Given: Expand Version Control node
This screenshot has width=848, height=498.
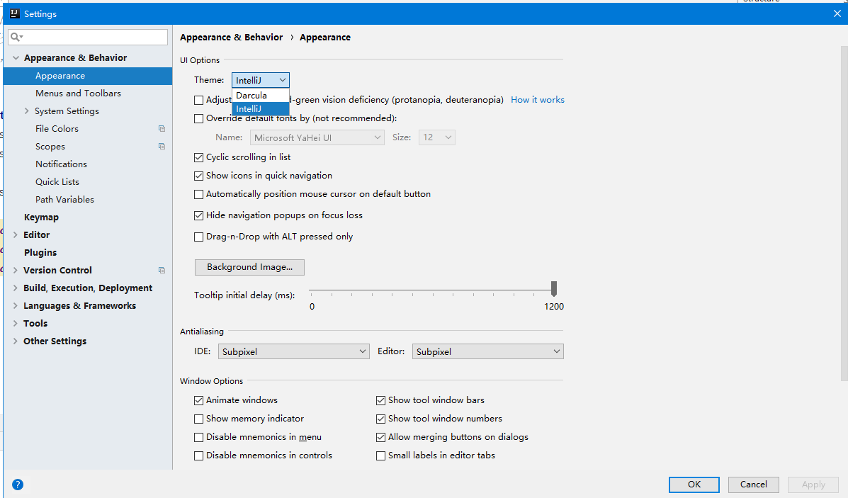Looking at the screenshot, I should (x=15, y=271).
